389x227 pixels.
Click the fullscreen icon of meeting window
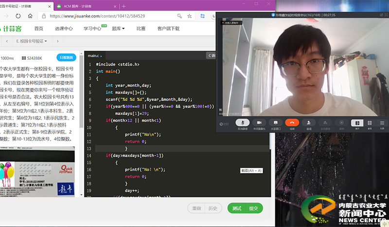[x=386, y=15]
